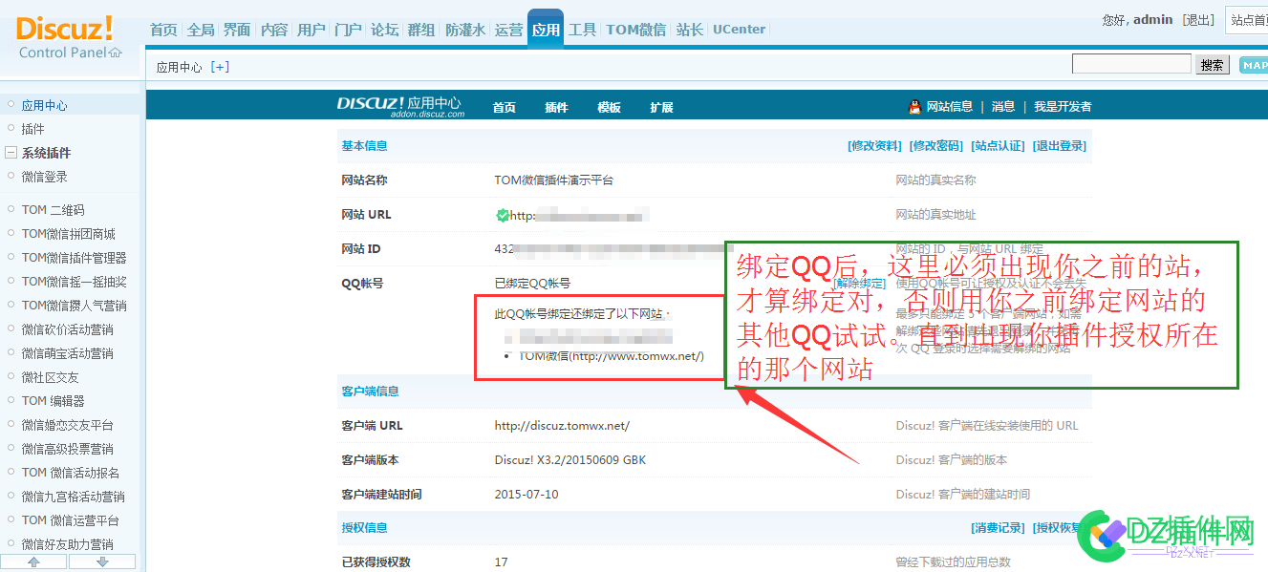Open the 论坛 top menu
This screenshot has width=1268, height=572.
pyautogui.click(x=385, y=30)
